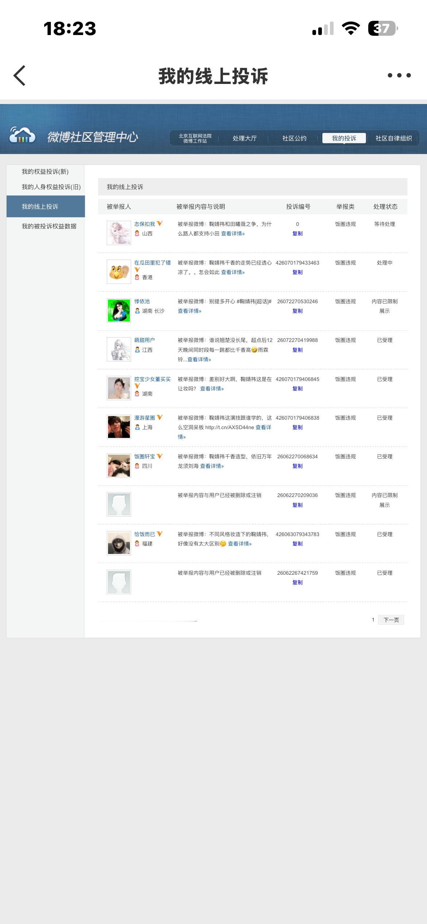Click the Weibo cloud logo icon
The height and width of the screenshot is (924, 427).
coord(22,135)
